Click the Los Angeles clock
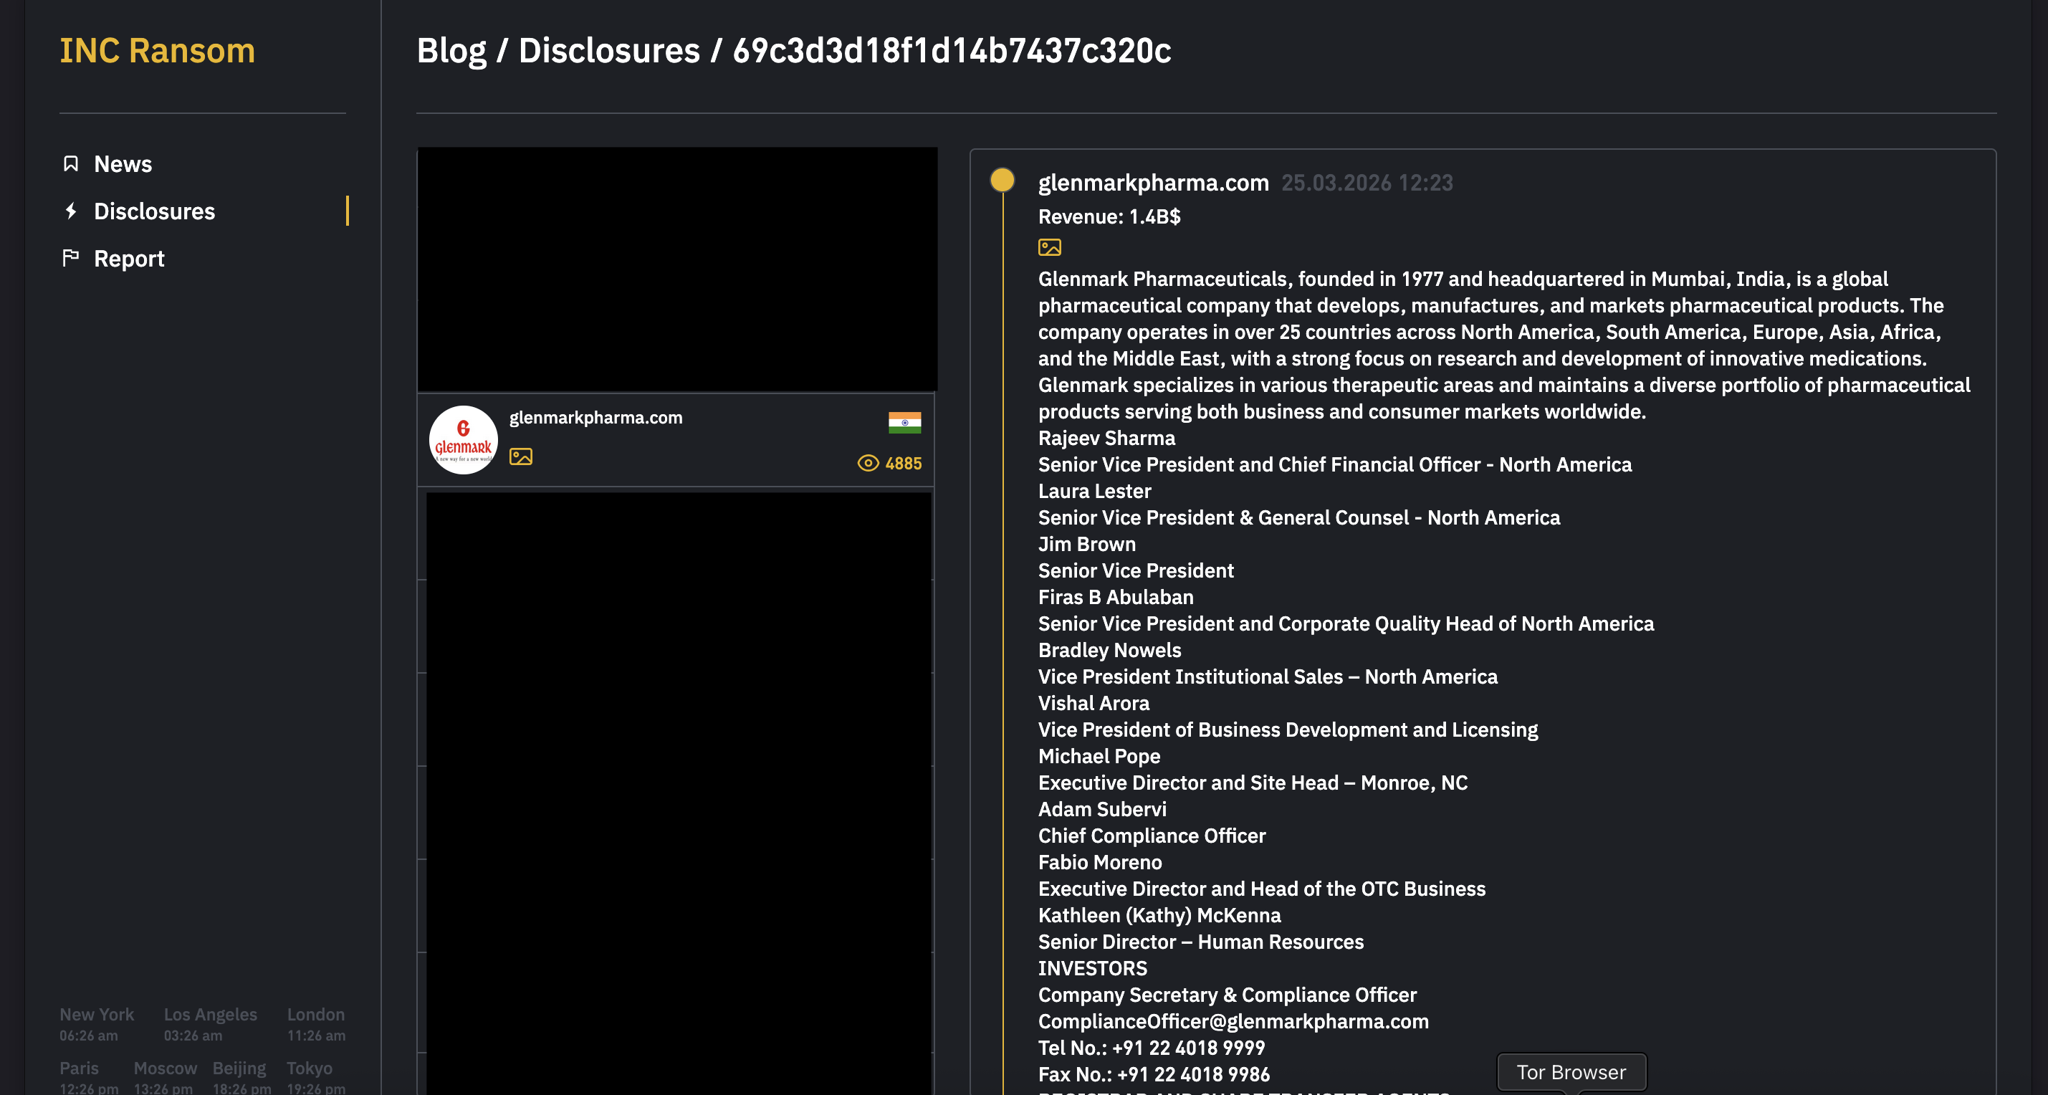Image resolution: width=2048 pixels, height=1095 pixels. pyautogui.click(x=211, y=1024)
